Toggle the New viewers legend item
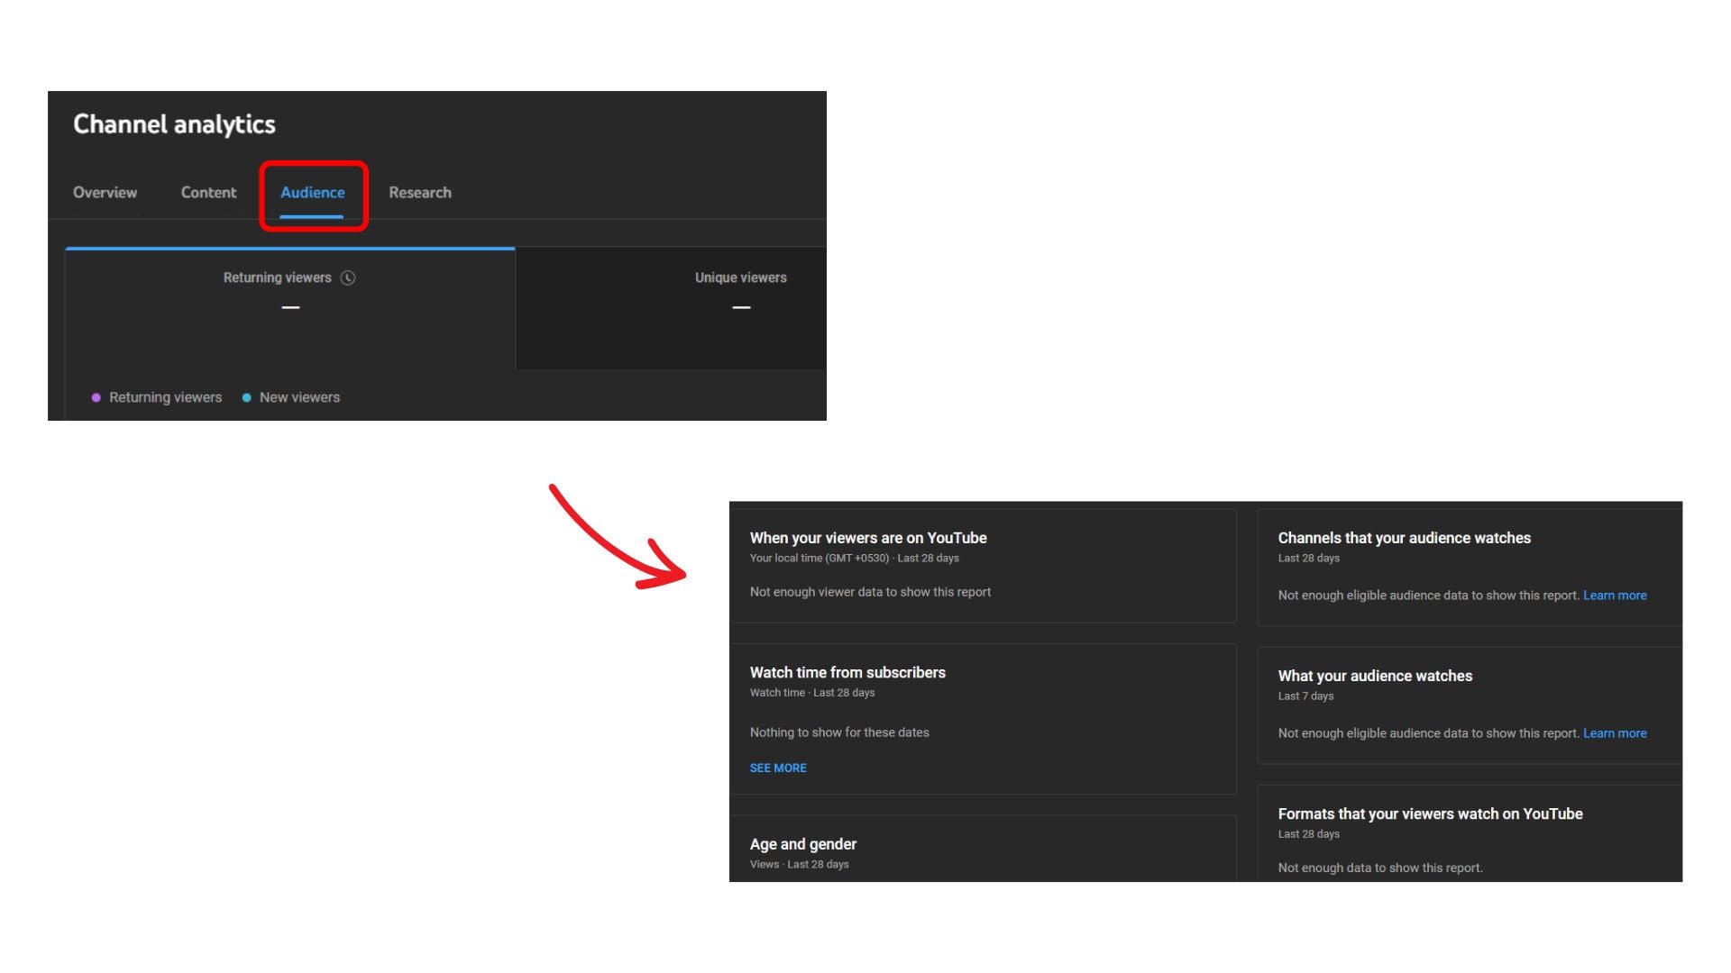Viewport: 1731px width, 973px height. [298, 397]
